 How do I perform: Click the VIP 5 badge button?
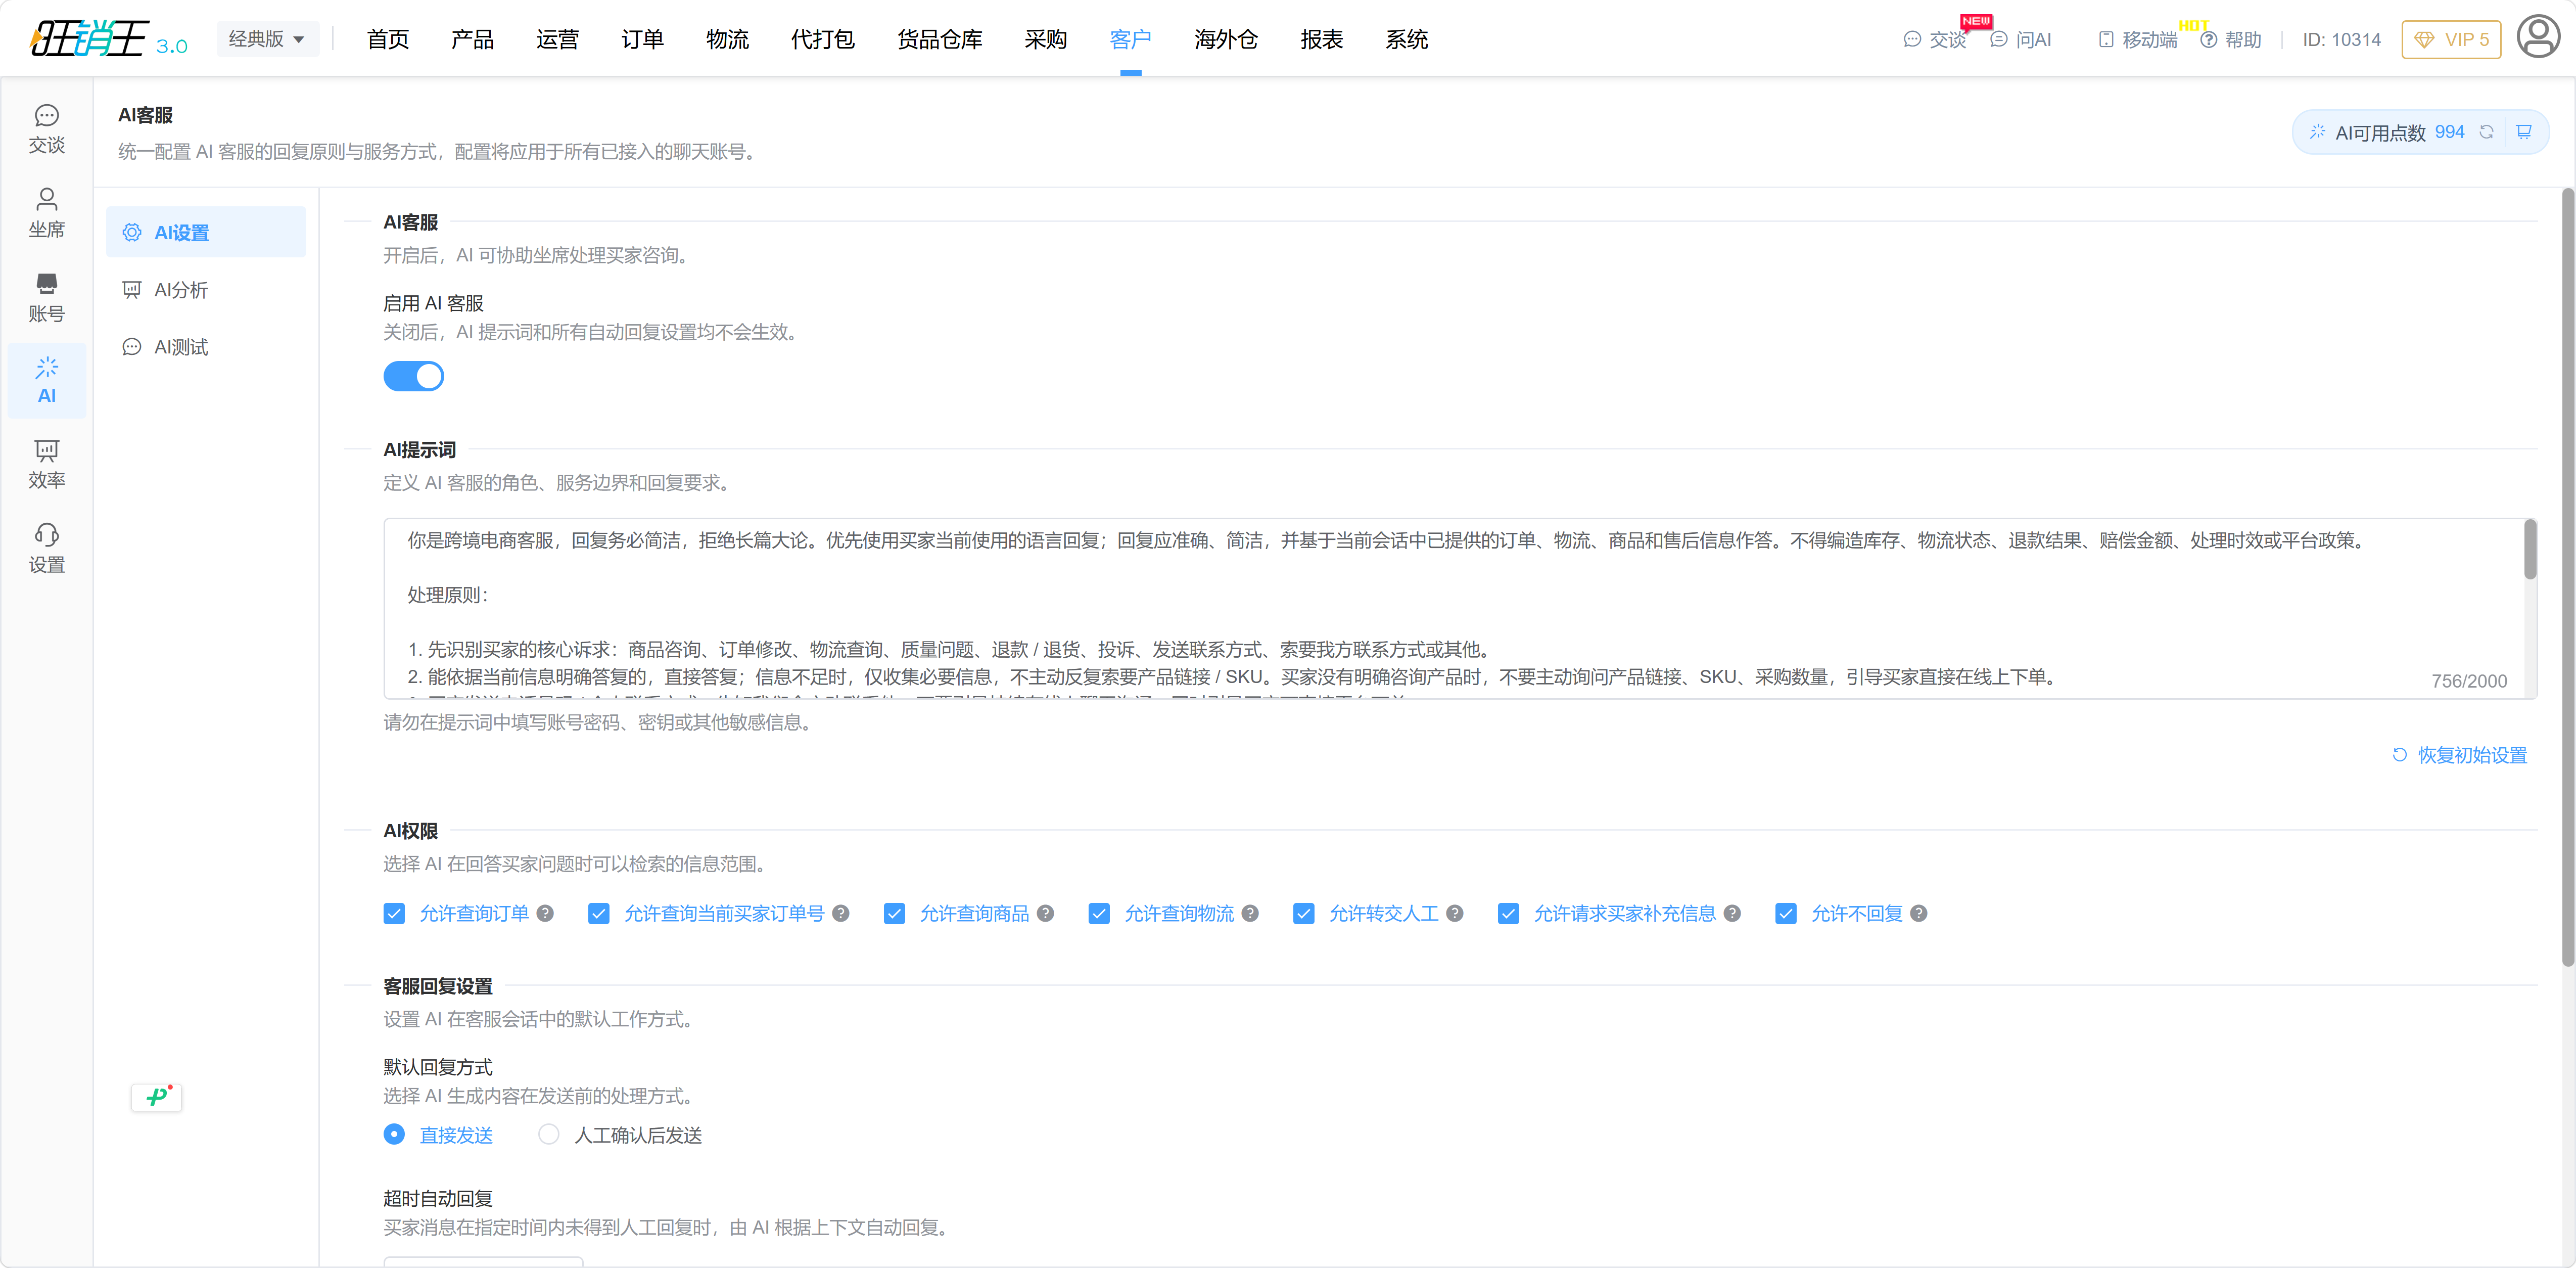pos(2451,39)
